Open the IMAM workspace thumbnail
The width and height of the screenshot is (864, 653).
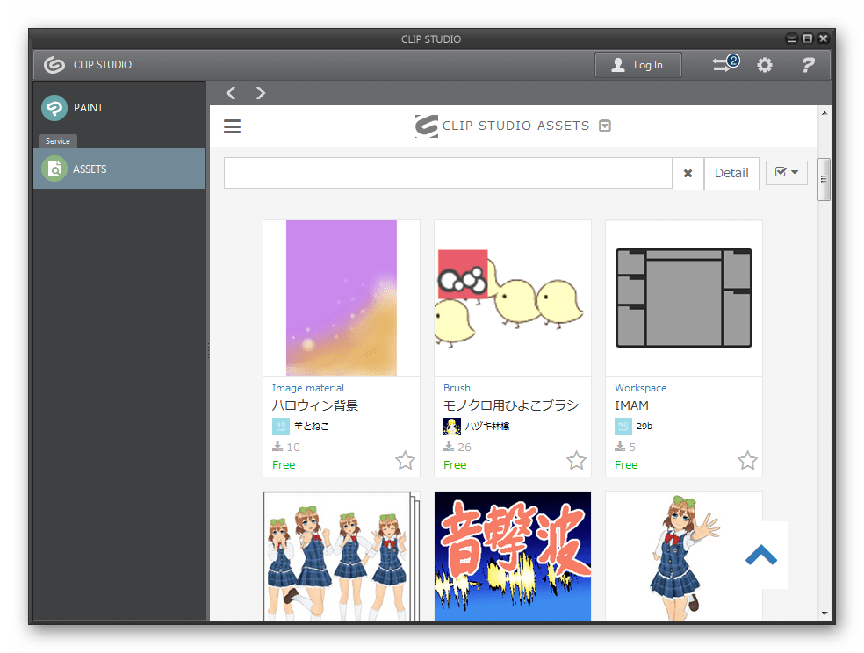(684, 298)
